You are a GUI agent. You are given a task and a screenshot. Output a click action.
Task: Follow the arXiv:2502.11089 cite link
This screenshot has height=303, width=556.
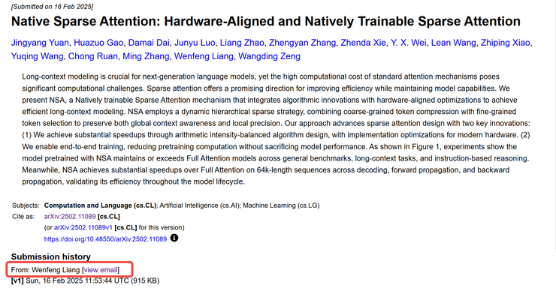(70, 216)
